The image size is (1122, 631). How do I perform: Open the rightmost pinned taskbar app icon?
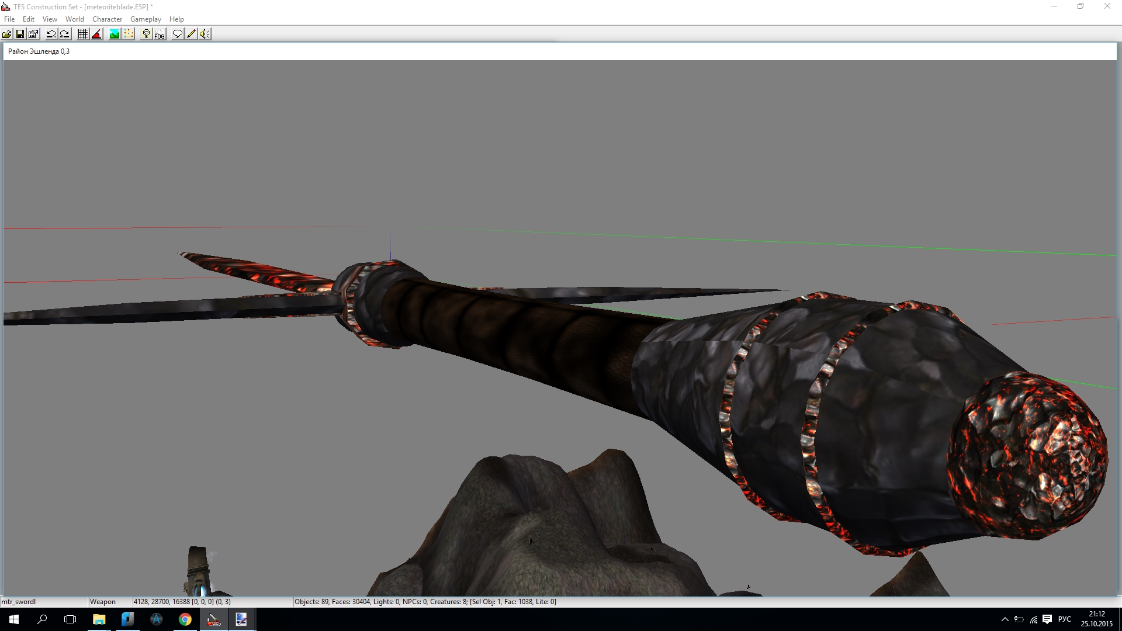(x=241, y=619)
